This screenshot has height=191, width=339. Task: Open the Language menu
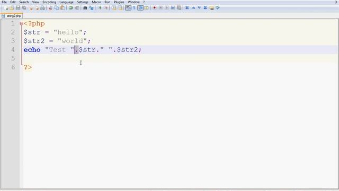[66, 2]
